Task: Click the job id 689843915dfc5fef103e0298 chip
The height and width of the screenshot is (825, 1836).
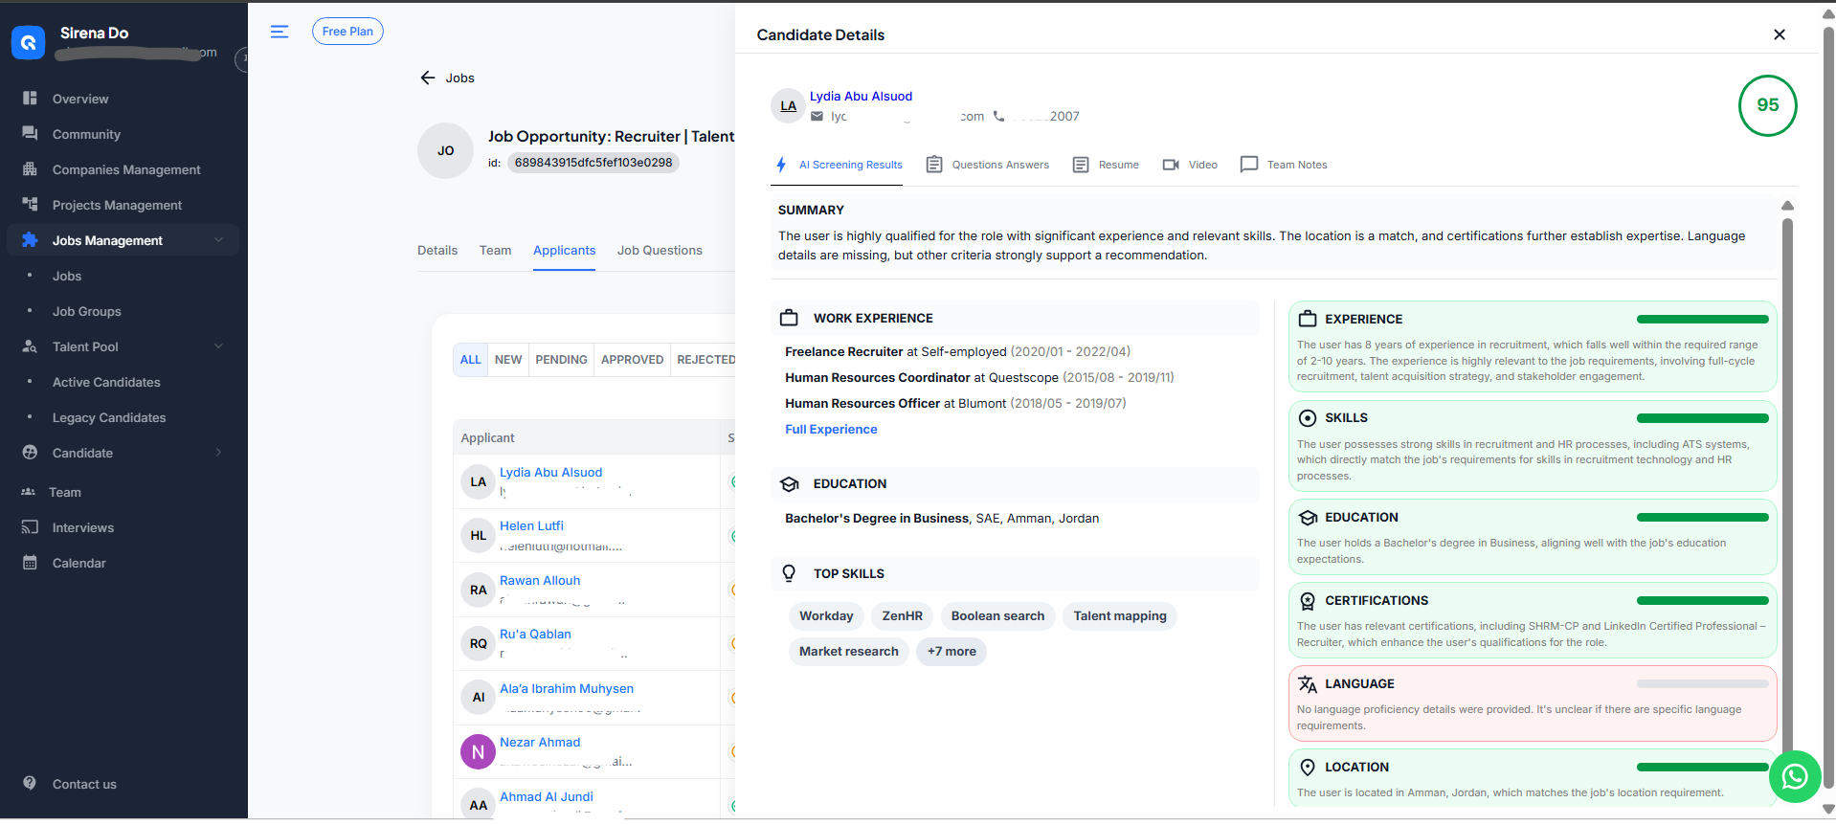Action: click(x=593, y=162)
